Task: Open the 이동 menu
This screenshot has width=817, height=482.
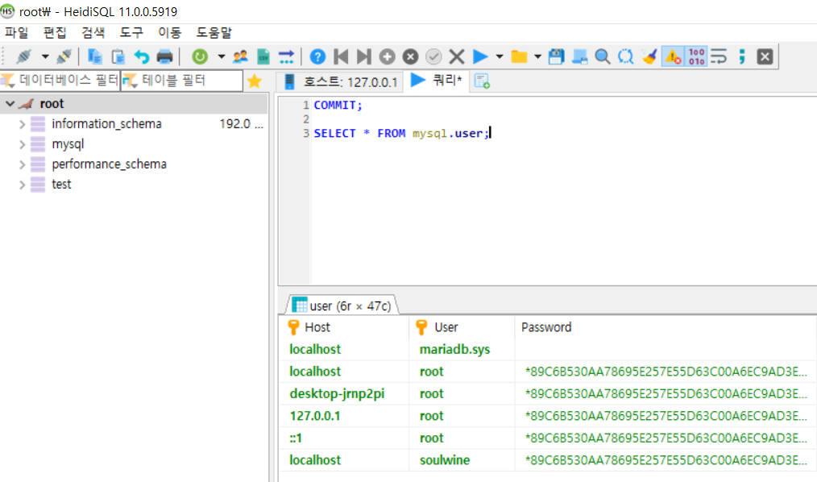Action: [x=170, y=33]
